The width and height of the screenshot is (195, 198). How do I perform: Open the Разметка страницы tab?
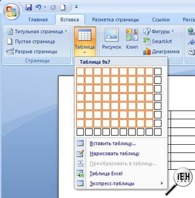[116, 20]
